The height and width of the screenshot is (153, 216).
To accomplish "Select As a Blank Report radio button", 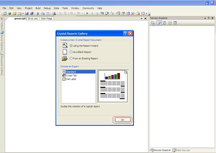I will pos(71,52).
